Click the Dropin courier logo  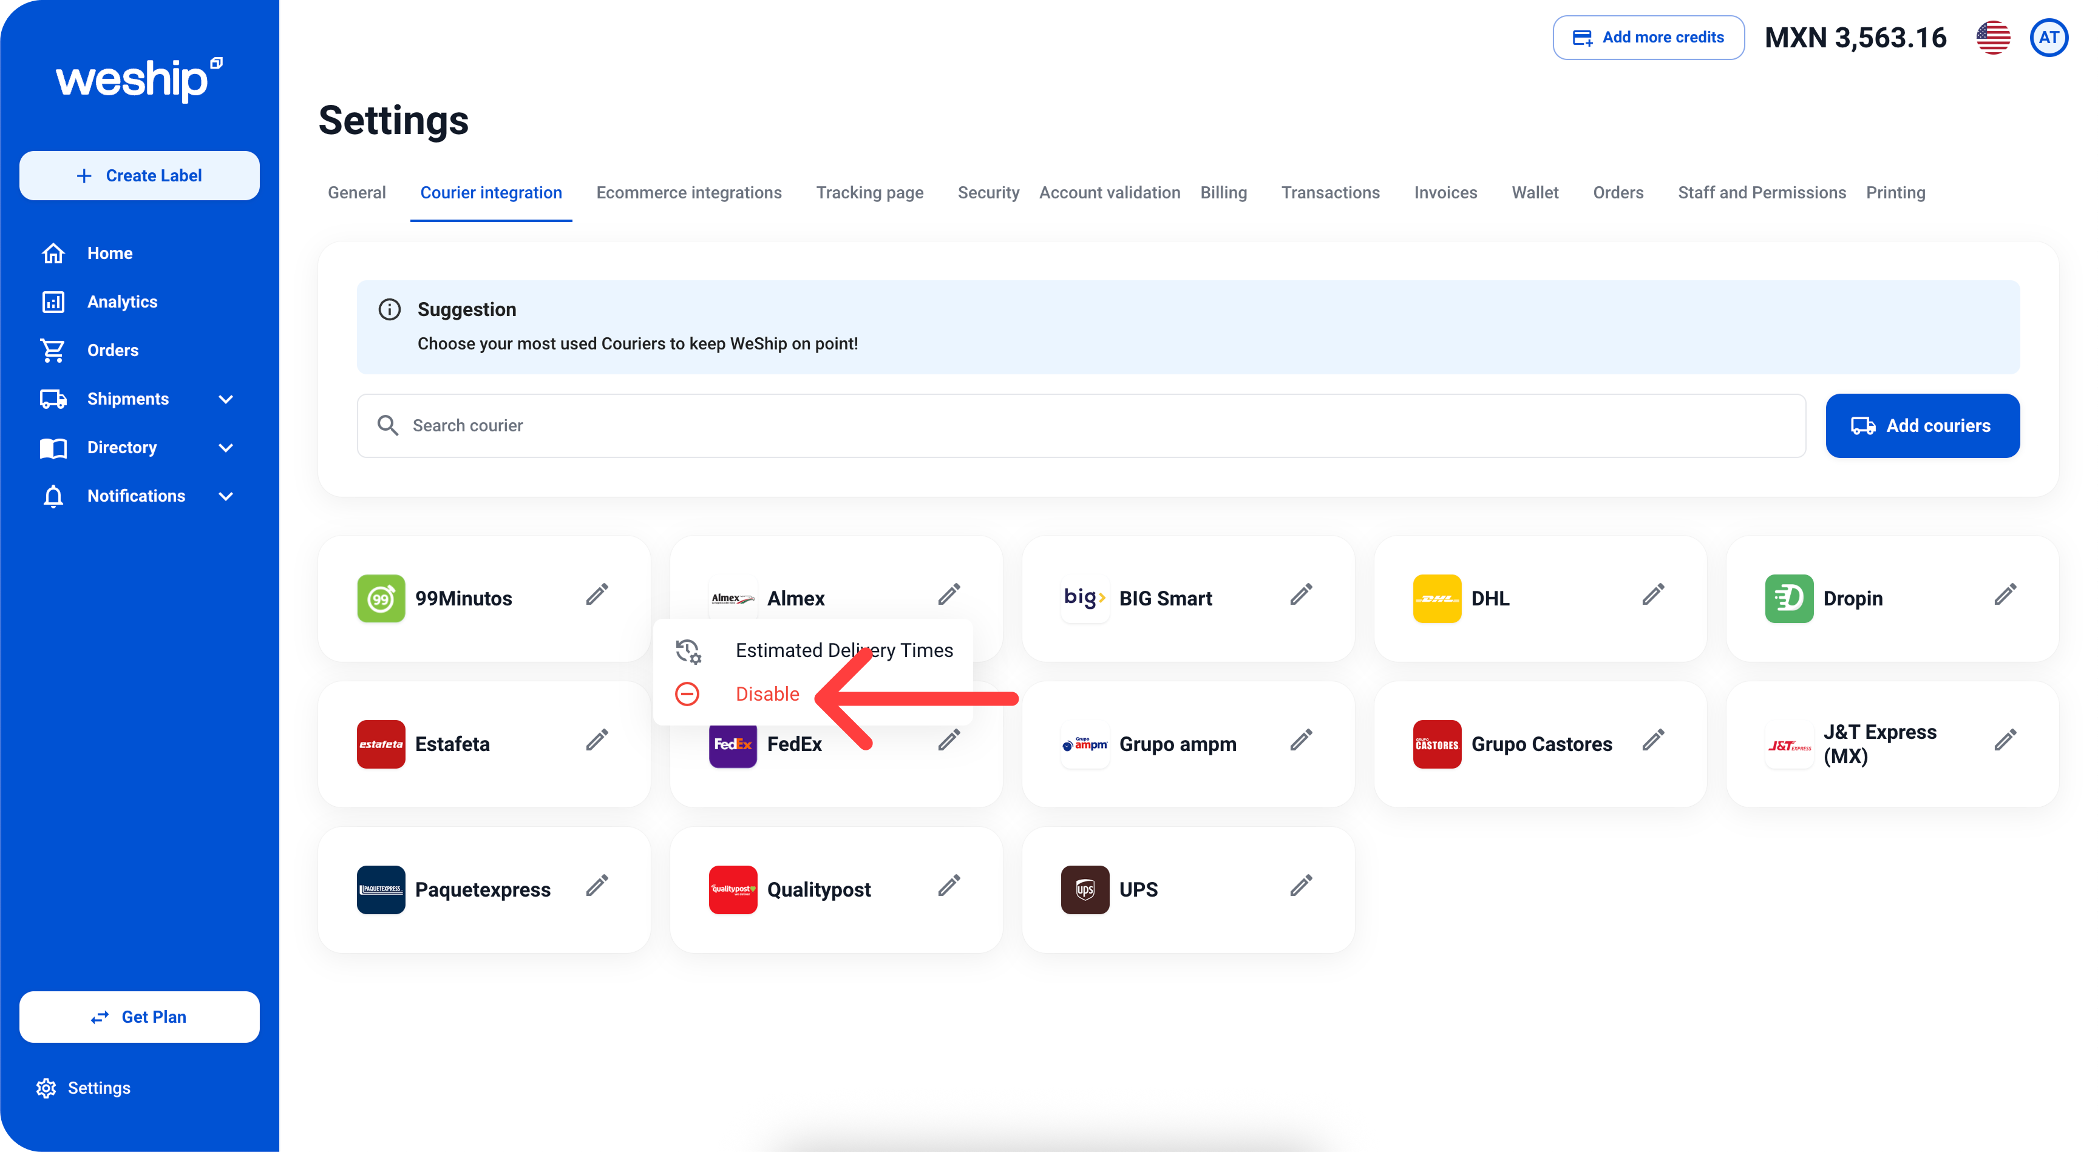tap(1788, 598)
